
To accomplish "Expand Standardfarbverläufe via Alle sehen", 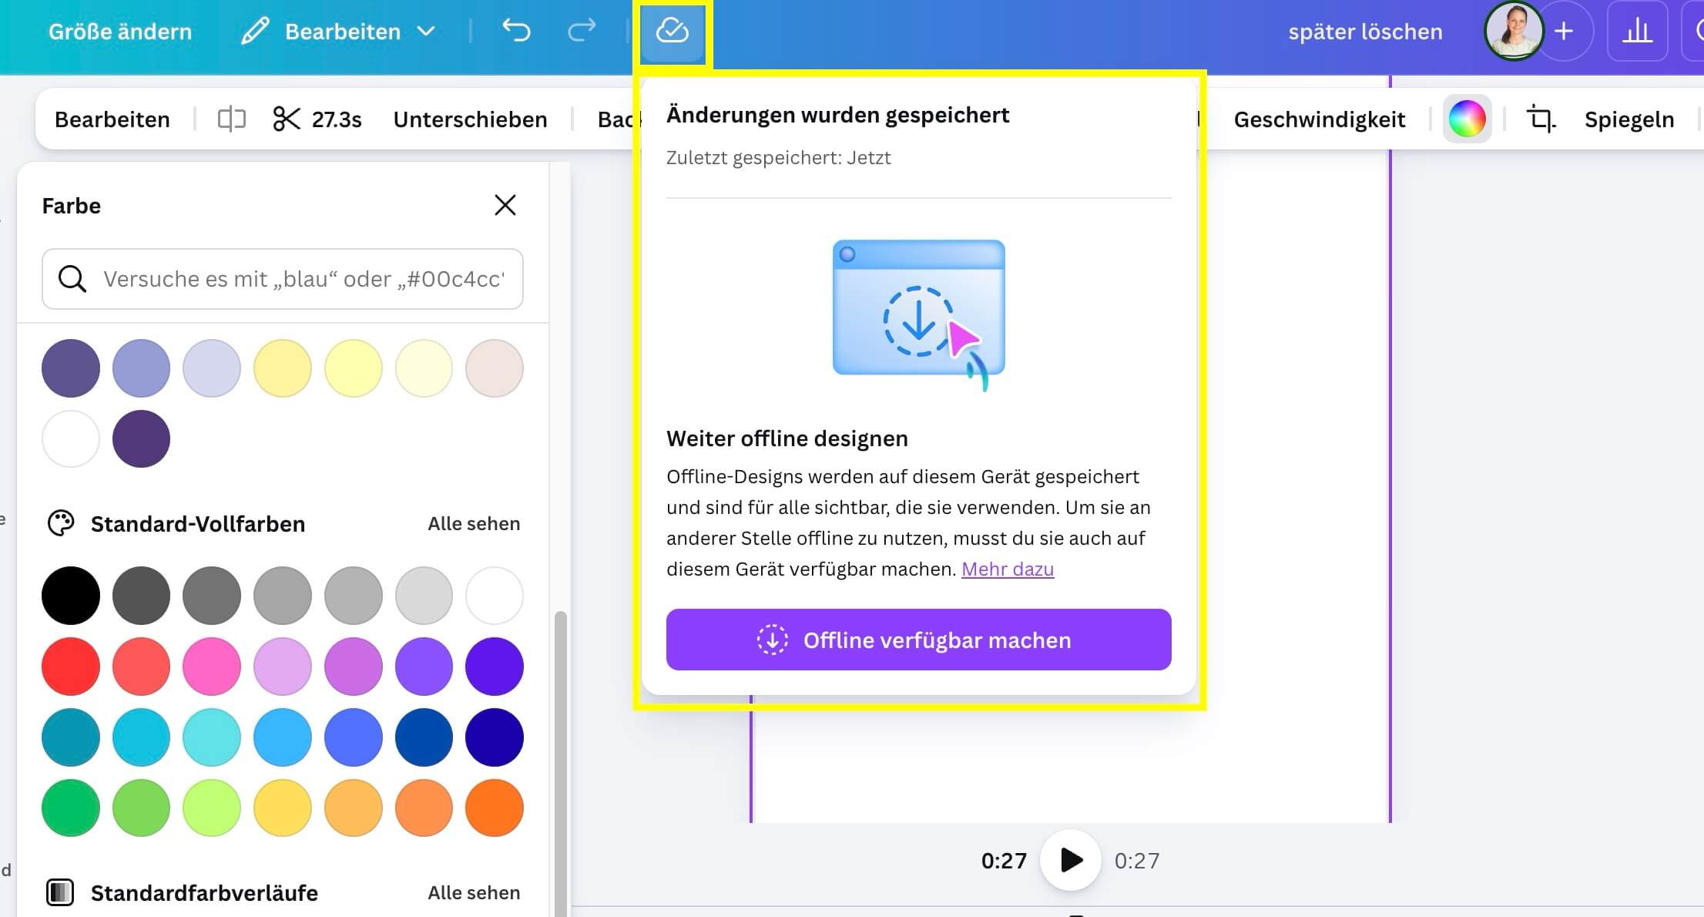I will pos(474,893).
